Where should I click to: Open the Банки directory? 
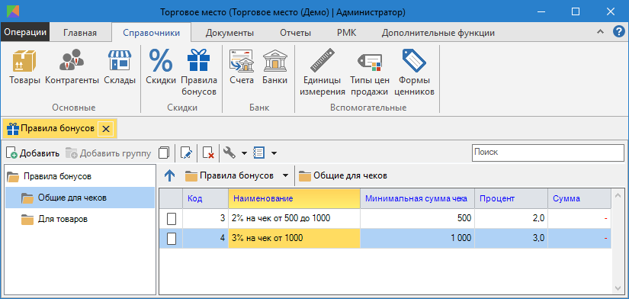274,67
